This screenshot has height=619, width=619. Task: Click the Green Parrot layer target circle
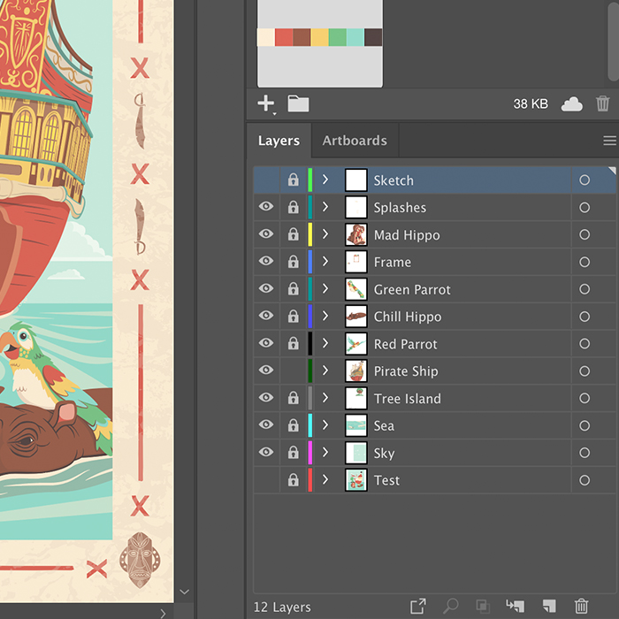[x=585, y=289]
